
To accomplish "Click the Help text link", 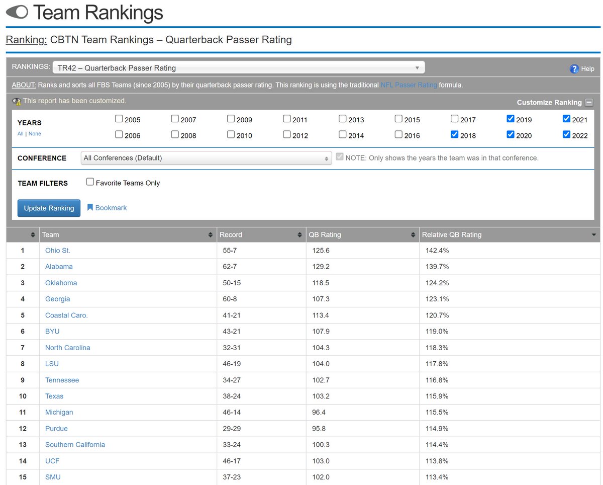I will click(x=587, y=69).
